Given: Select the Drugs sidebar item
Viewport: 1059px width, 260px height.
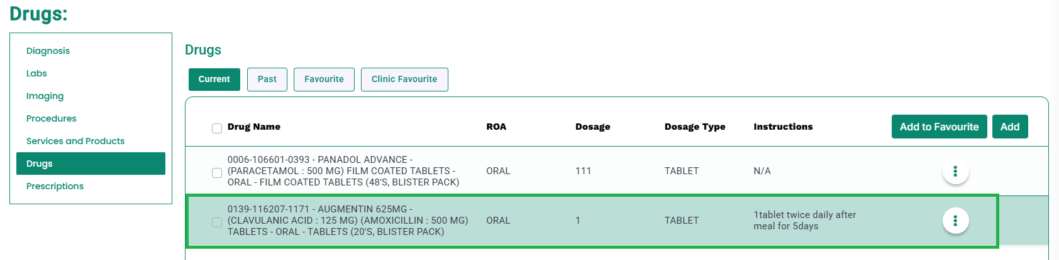Looking at the screenshot, I should point(91,164).
